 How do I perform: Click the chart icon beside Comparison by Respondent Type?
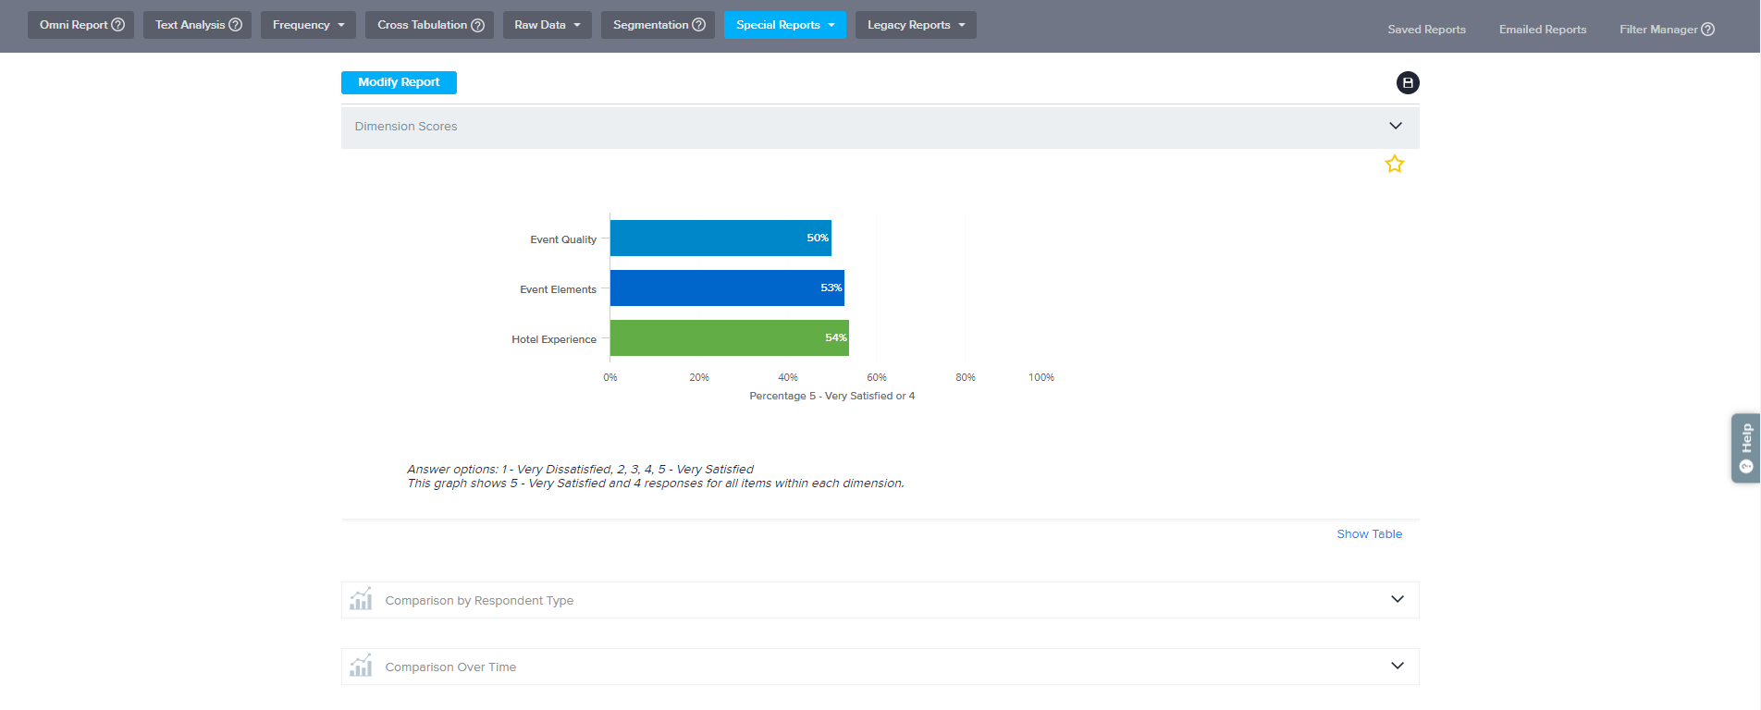(x=361, y=600)
